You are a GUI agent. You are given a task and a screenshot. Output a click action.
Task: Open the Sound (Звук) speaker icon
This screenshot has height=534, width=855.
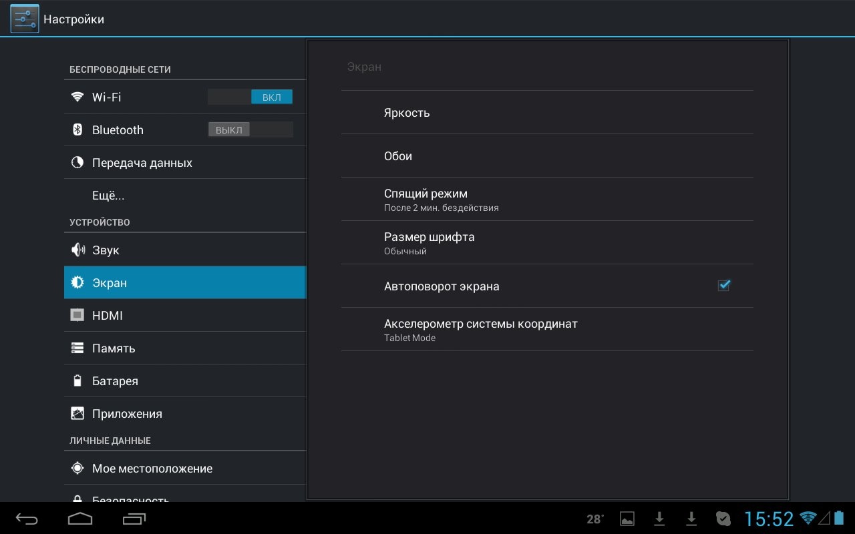(x=77, y=250)
